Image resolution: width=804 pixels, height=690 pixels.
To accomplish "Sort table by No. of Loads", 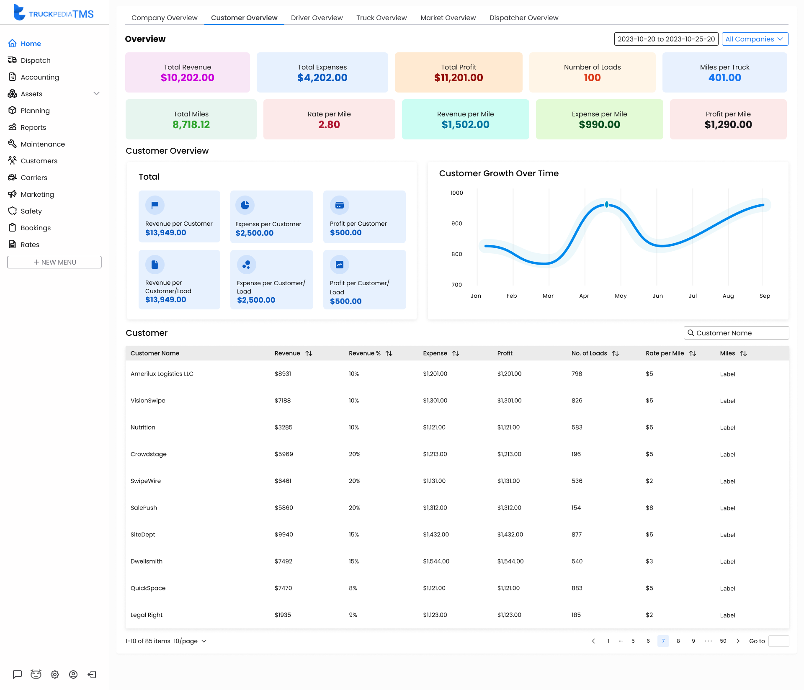I will point(616,353).
